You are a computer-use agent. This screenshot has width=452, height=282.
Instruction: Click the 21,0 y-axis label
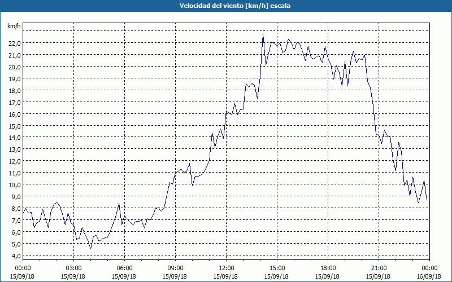(15, 55)
